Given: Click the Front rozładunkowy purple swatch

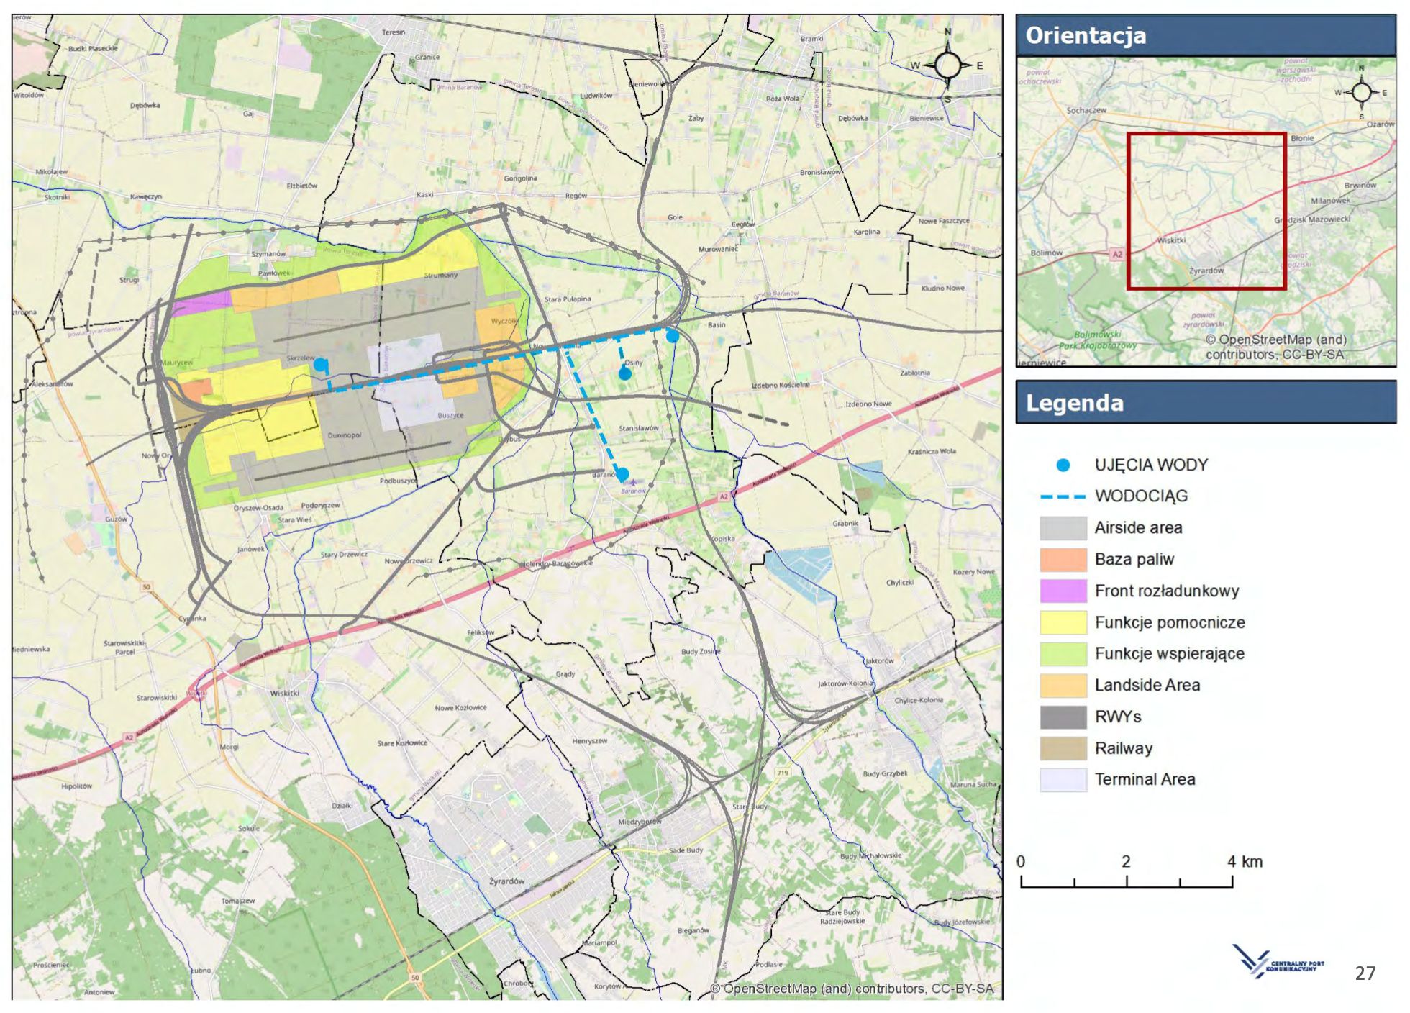Looking at the screenshot, I should coord(1063,591).
